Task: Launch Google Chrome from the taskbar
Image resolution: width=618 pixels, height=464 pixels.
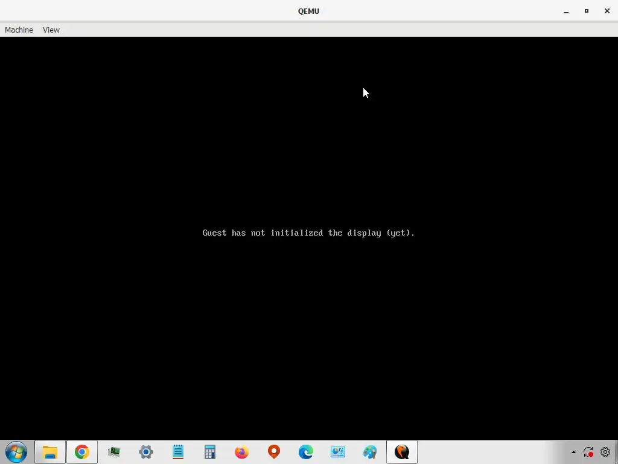Action: point(82,452)
